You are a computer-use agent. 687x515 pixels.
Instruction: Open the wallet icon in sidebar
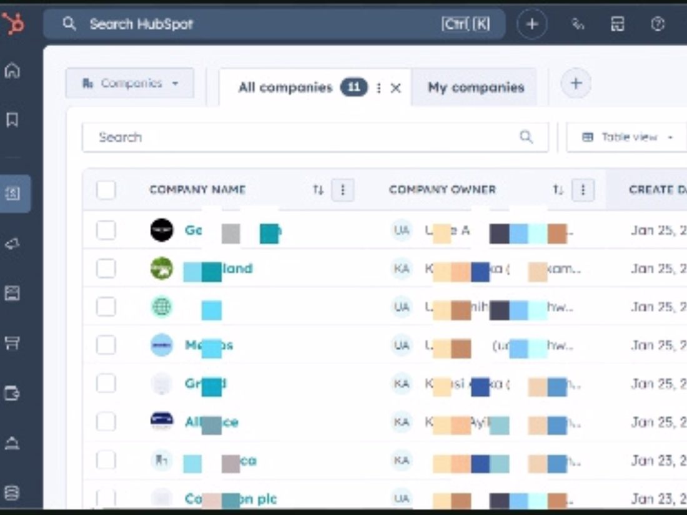tap(12, 393)
